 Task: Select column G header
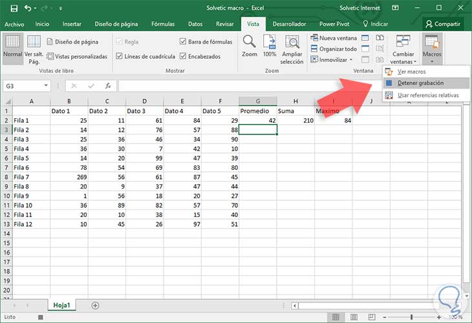[258, 101]
